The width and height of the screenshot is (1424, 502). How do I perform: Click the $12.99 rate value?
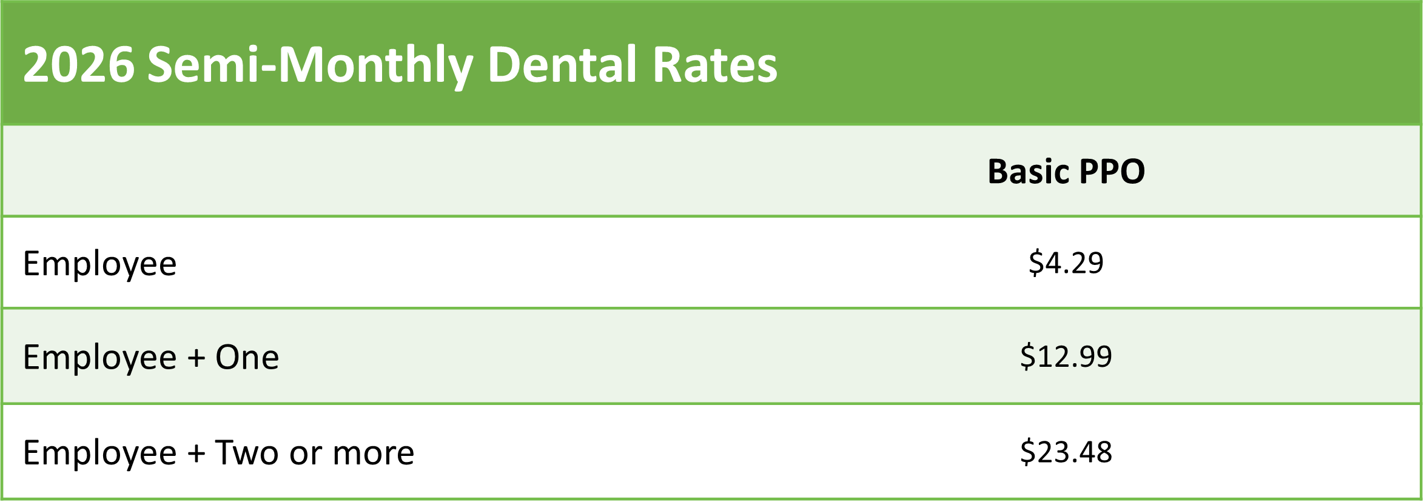point(1066,356)
